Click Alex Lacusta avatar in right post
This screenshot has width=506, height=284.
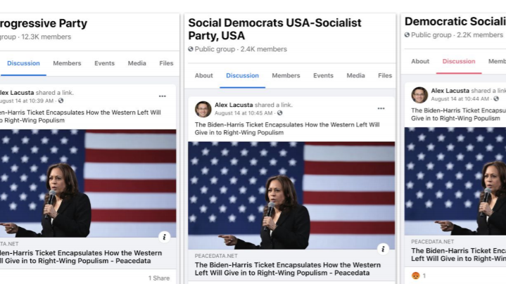419,95
